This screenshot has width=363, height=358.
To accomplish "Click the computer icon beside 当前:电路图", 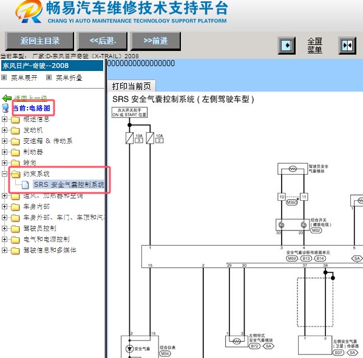I will coord(5,108).
